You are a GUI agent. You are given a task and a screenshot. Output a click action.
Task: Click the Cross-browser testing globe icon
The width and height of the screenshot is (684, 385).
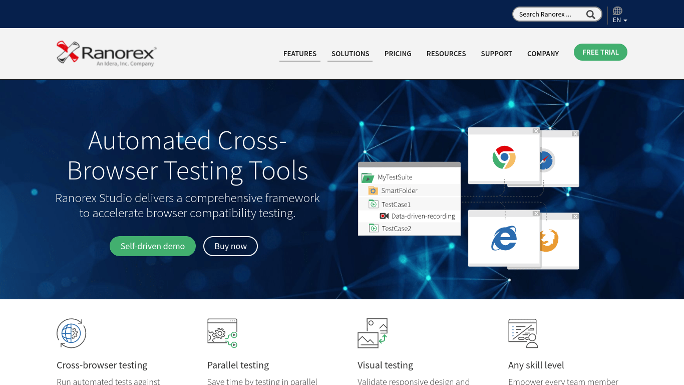[x=71, y=333]
